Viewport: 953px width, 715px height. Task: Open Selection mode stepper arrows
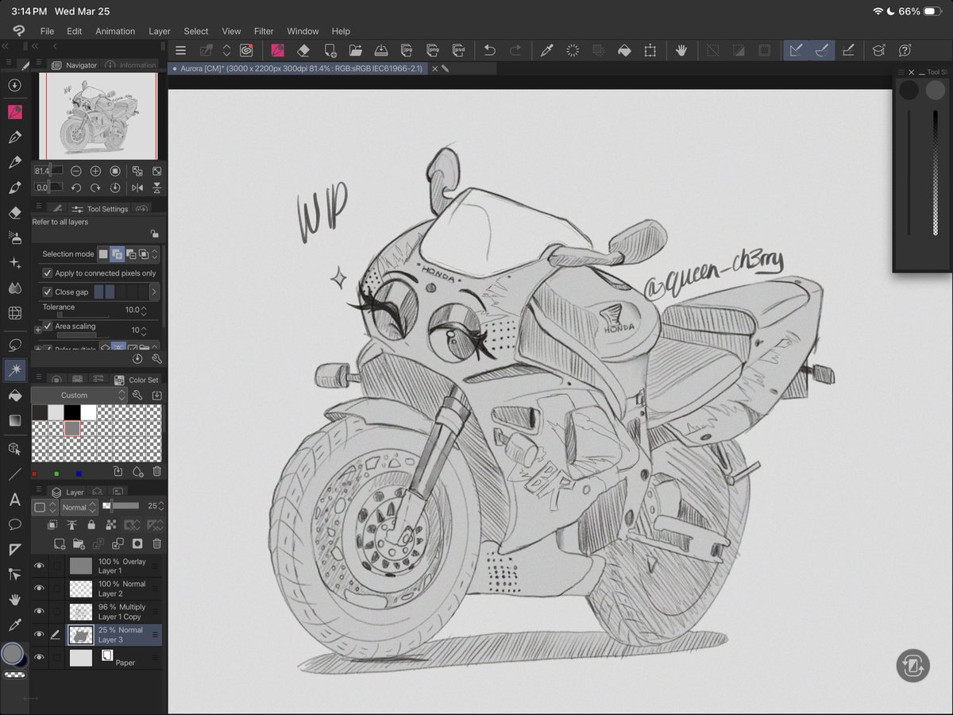(155, 254)
